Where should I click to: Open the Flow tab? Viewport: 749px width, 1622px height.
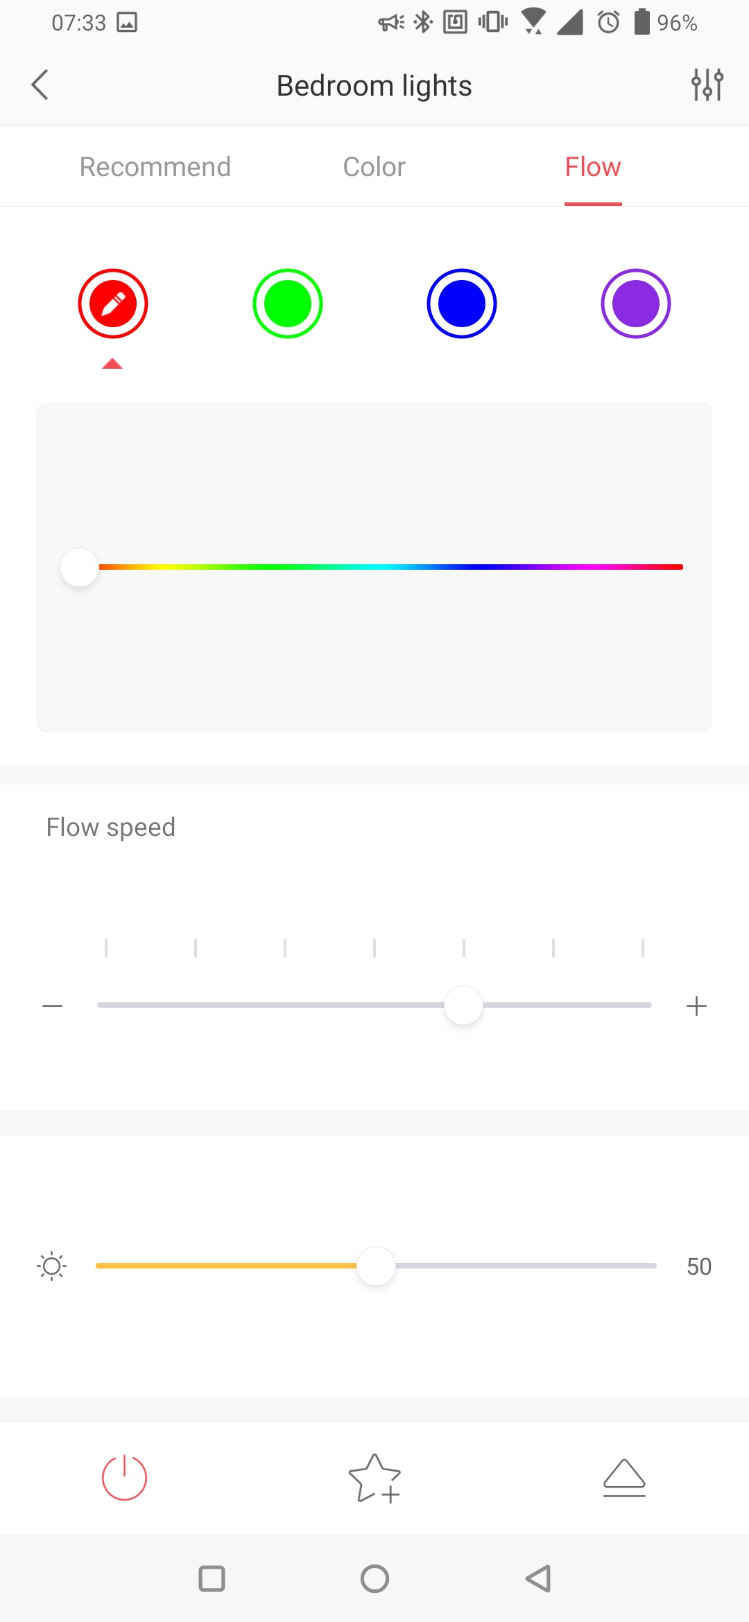(x=593, y=167)
